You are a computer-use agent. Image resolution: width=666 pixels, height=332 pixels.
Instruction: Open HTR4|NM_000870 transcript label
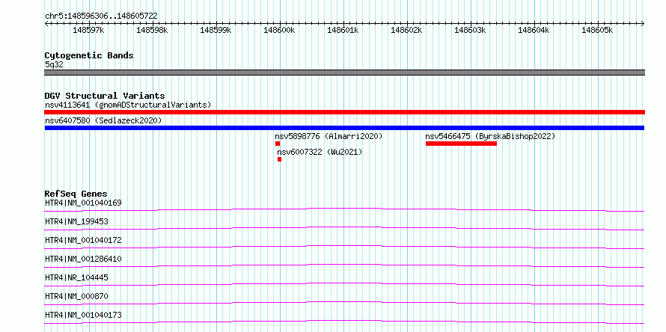pyautogui.click(x=76, y=296)
